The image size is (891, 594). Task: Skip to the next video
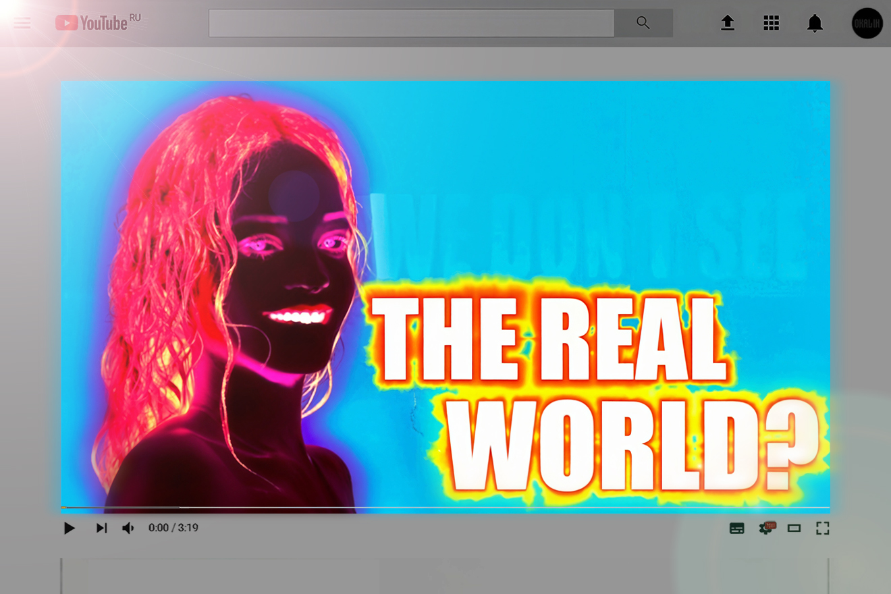pos(101,528)
